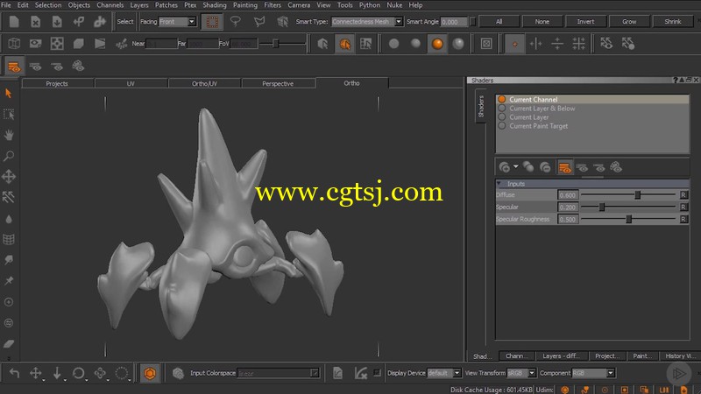Activate the Zoom magnifier tool

(x=9, y=156)
